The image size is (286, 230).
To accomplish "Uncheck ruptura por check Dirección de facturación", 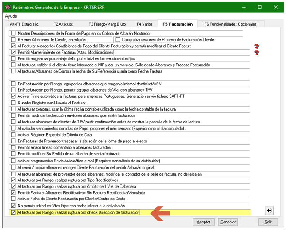I will pos(13,212).
